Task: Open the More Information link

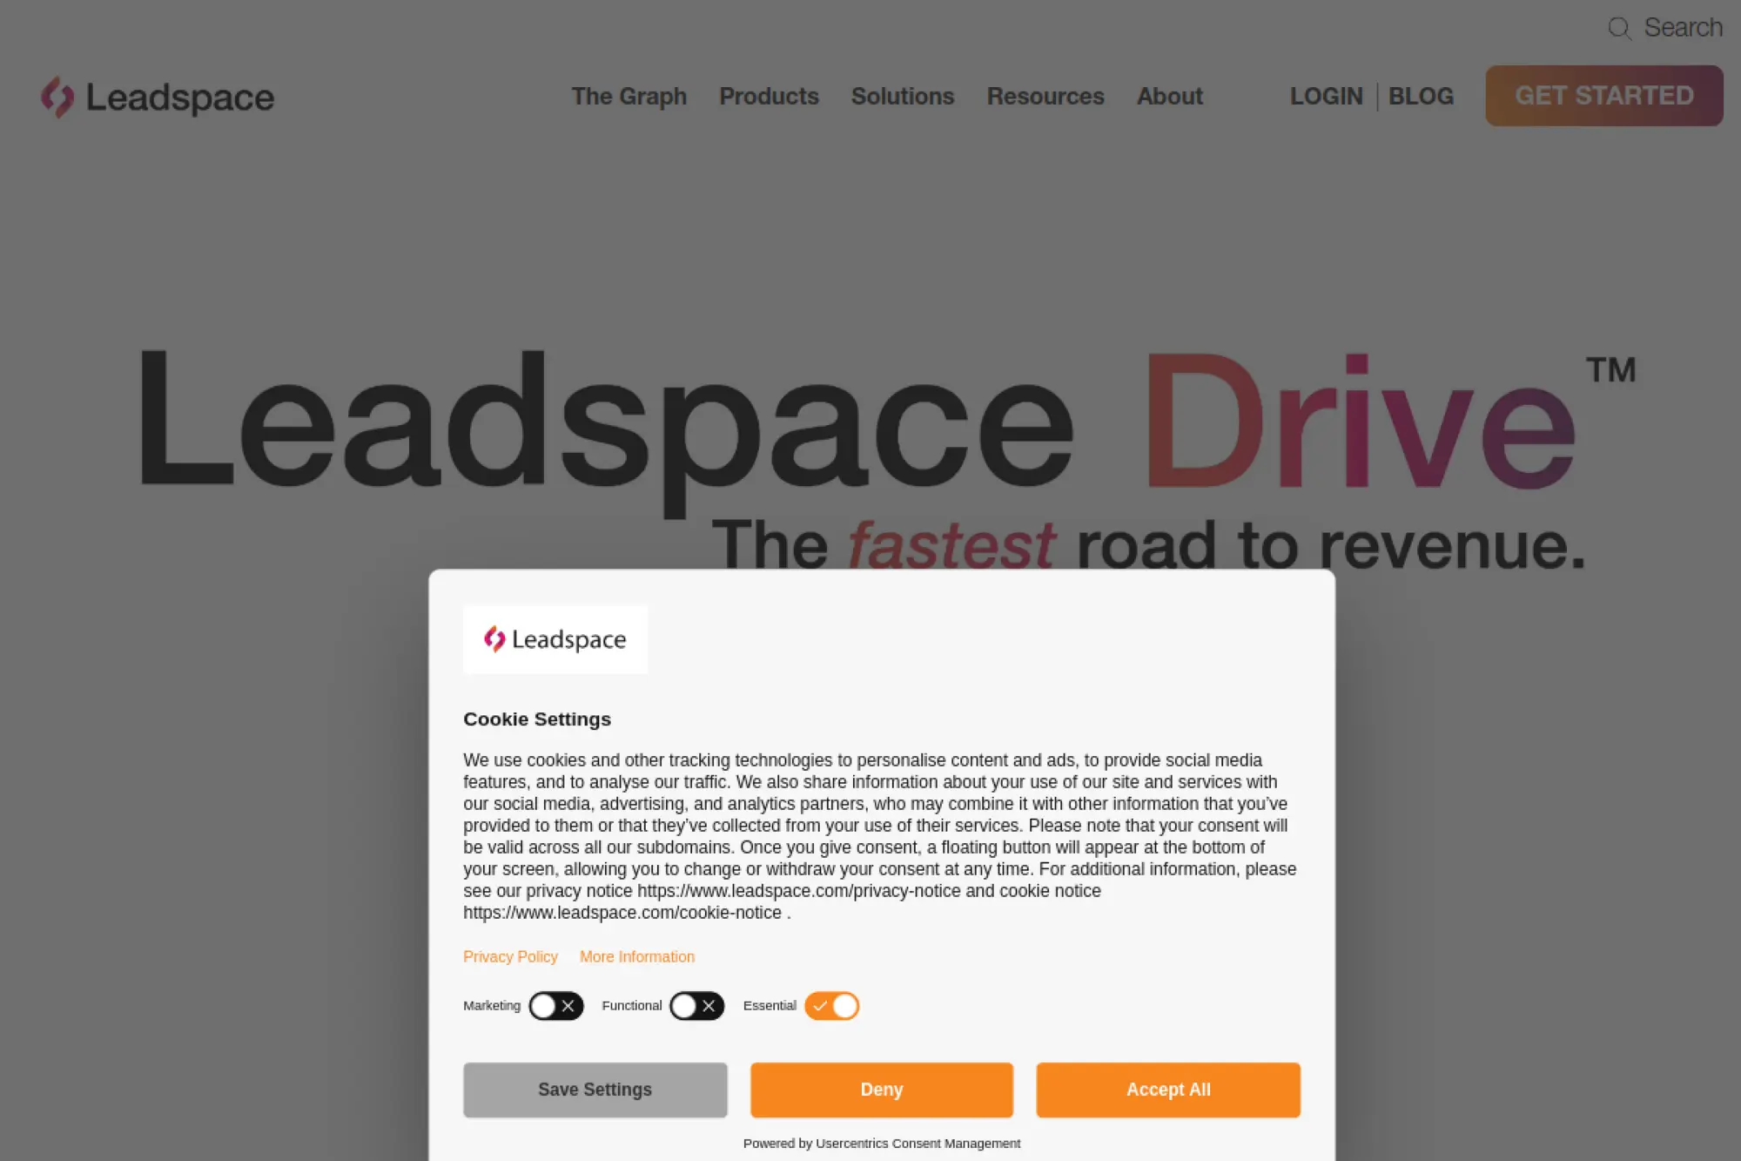Action: (636, 956)
